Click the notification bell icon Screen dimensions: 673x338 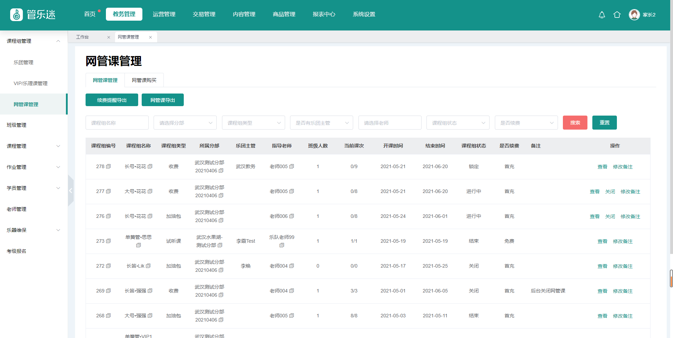pyautogui.click(x=602, y=15)
